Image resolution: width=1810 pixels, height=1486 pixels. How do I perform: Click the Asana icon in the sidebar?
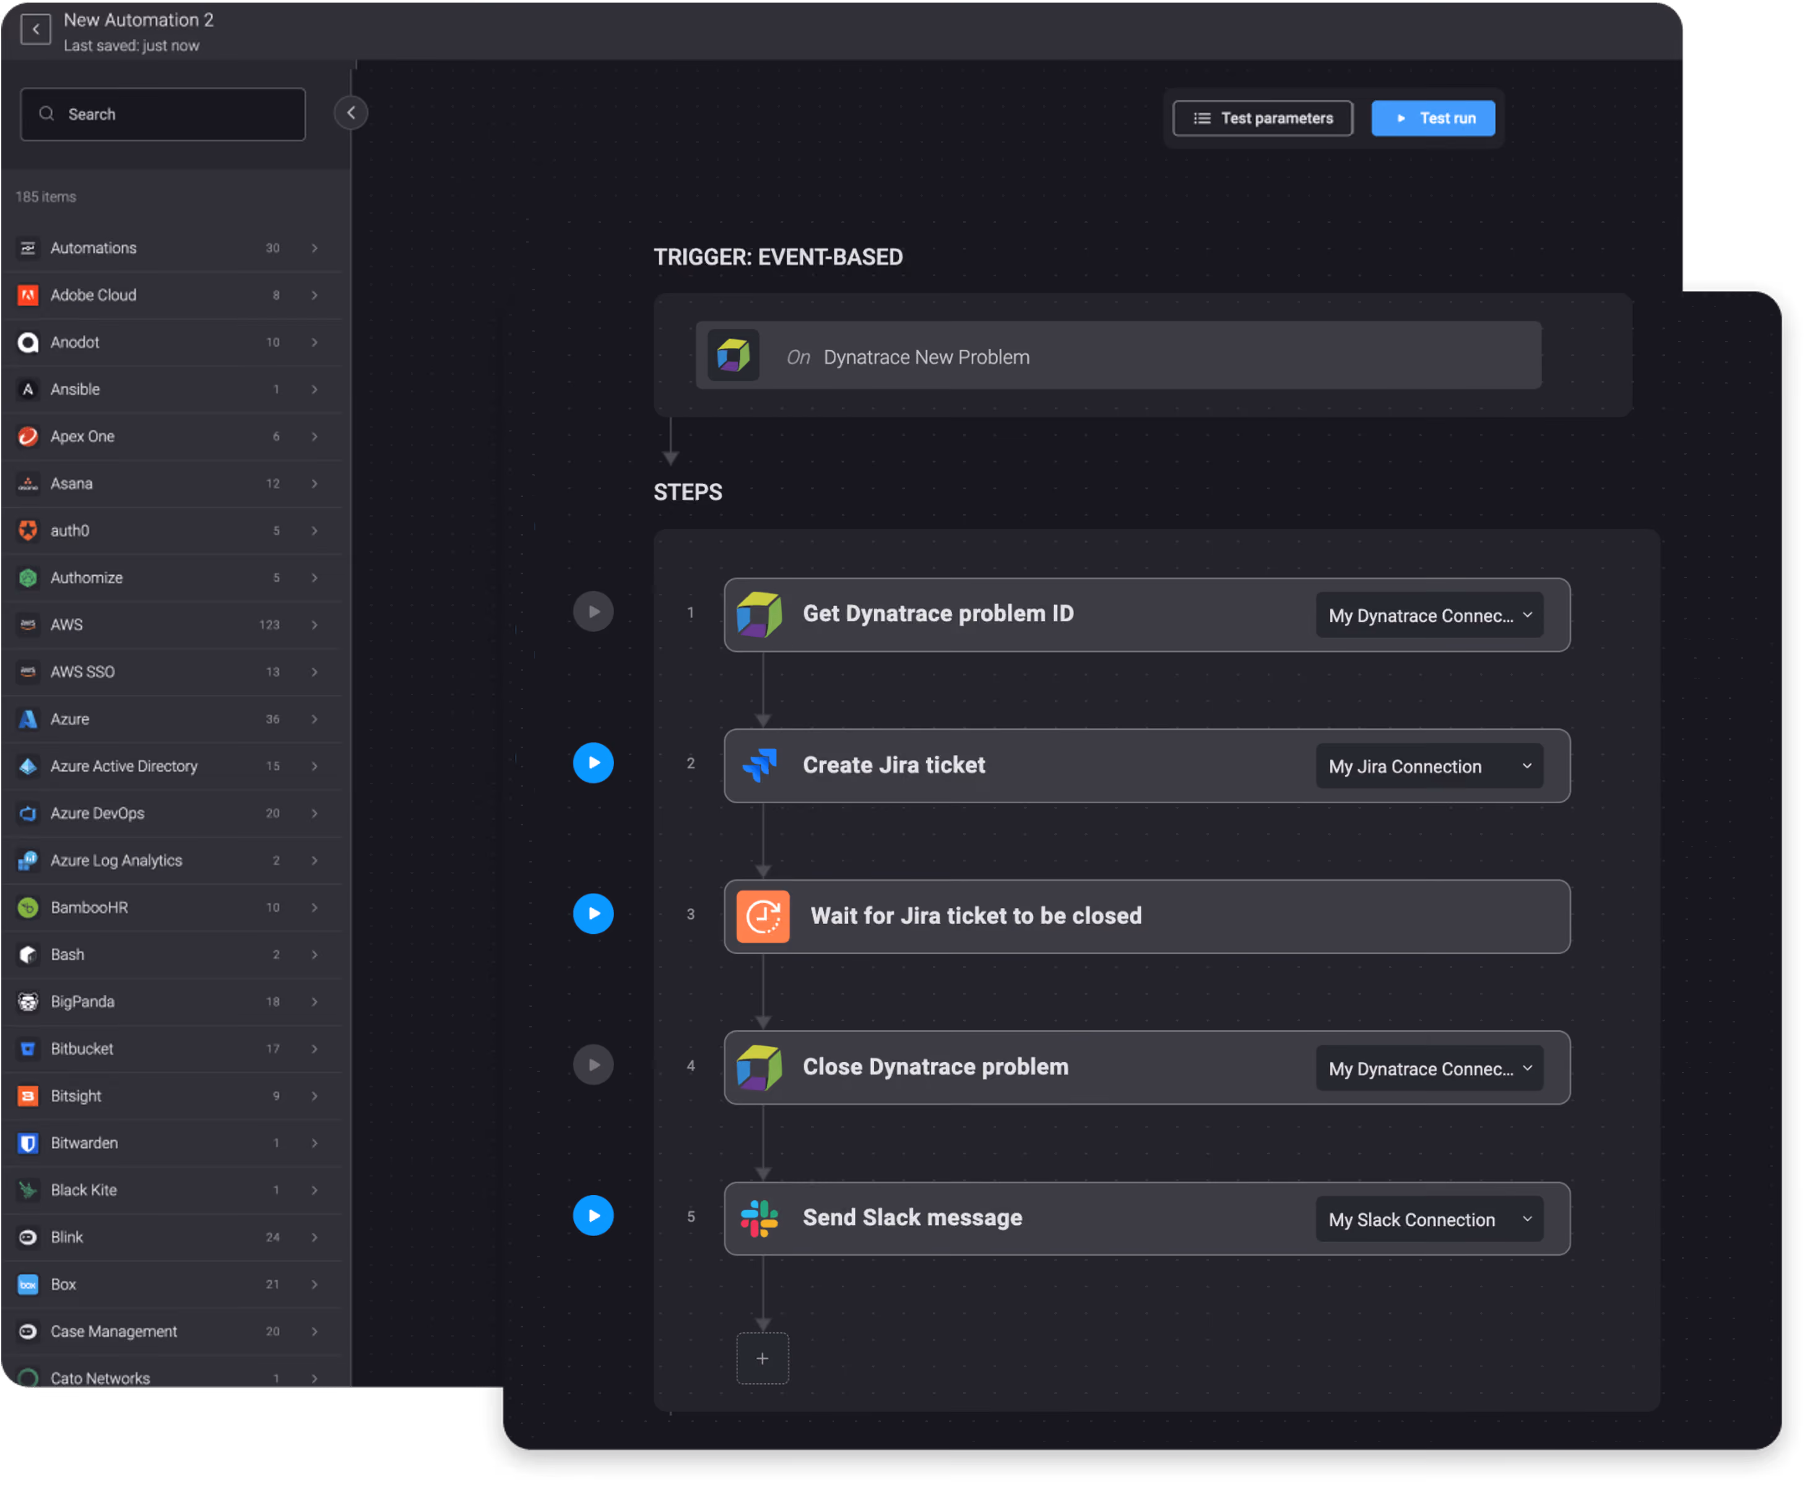tap(28, 483)
